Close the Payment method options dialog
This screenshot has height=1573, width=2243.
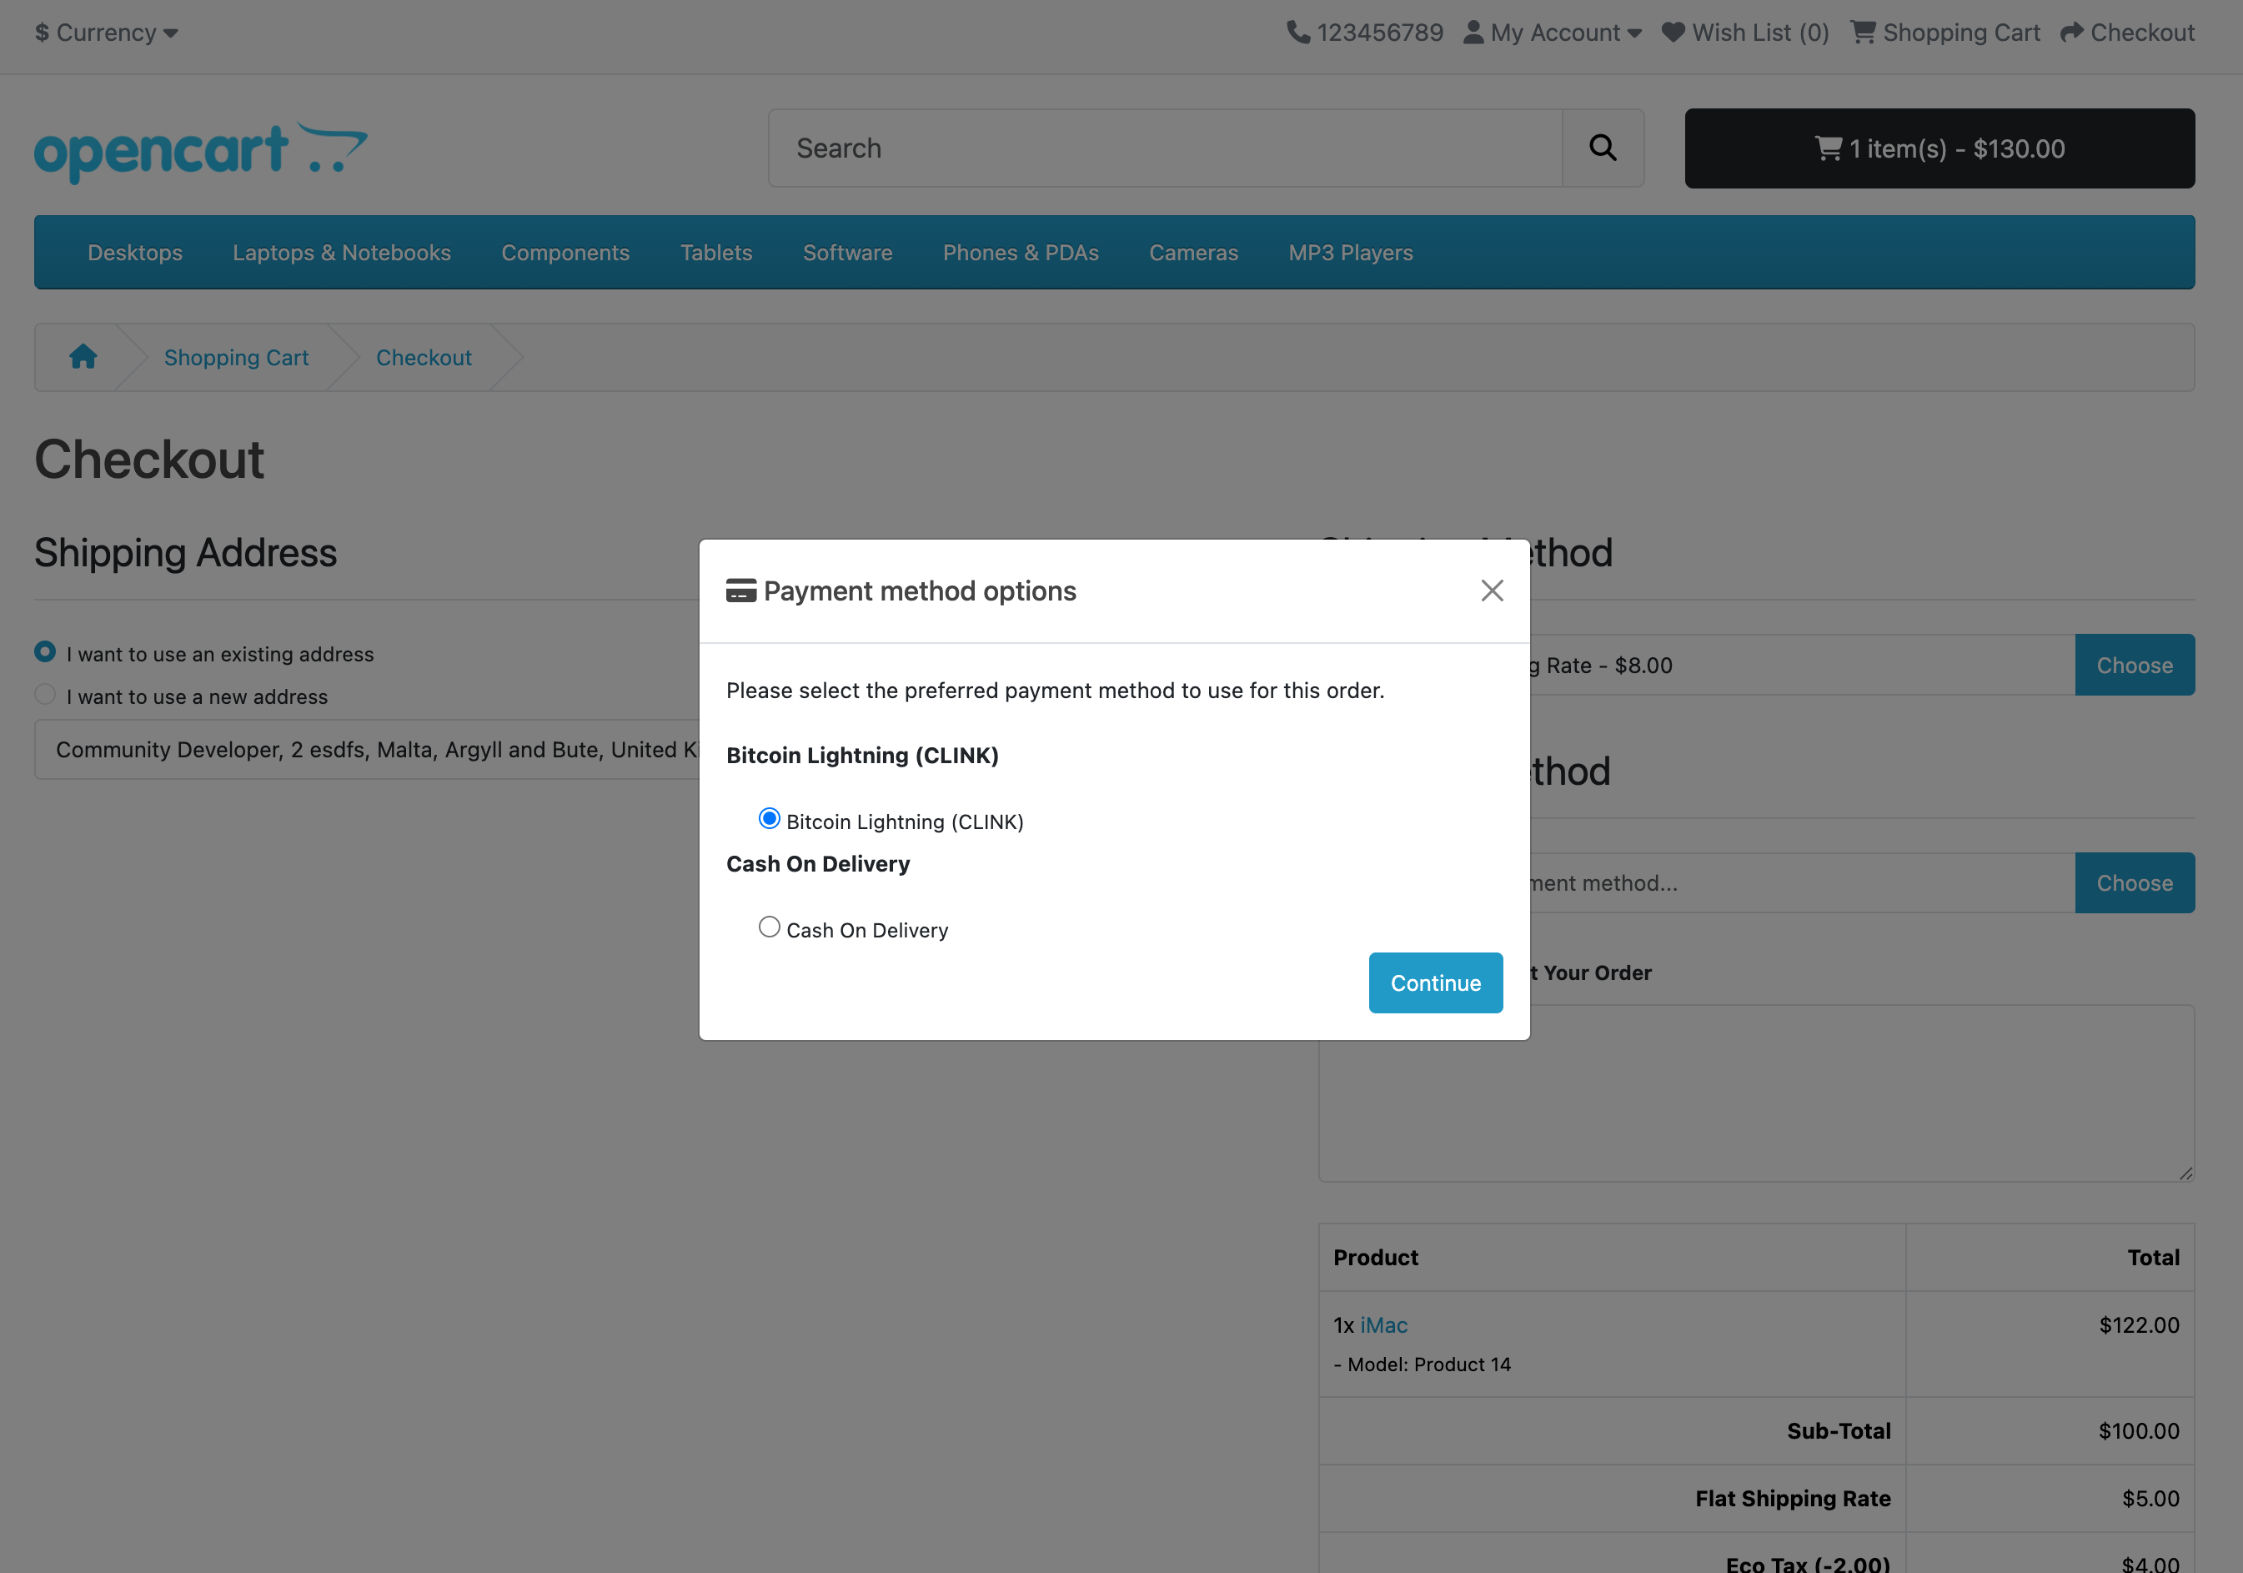coord(1492,591)
